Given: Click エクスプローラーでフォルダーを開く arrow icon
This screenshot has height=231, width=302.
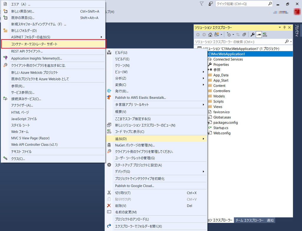Looking at the screenshot, I should [109, 226].
